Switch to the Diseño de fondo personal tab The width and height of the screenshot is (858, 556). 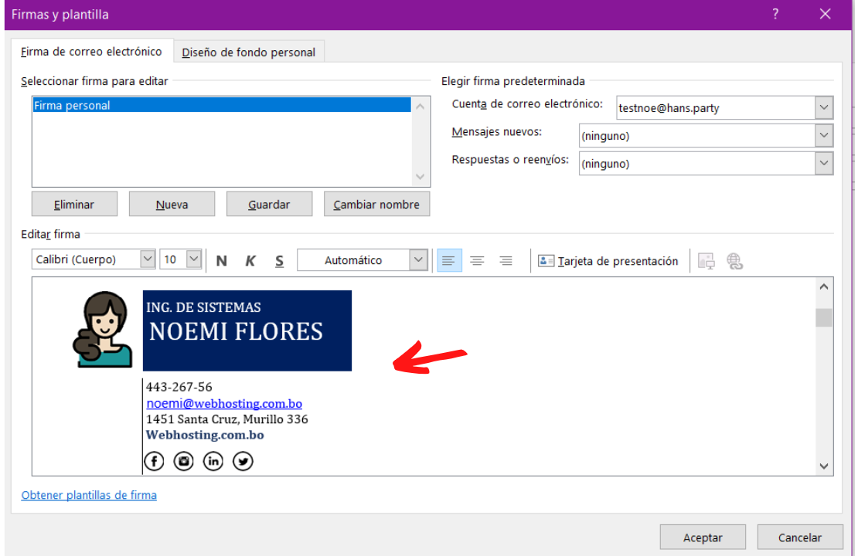tap(248, 52)
